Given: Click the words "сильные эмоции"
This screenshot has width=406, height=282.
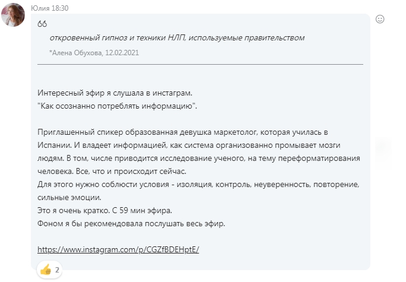Looking at the screenshot, I should pos(69,198).
